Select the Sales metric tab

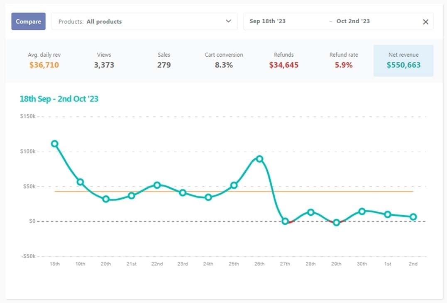164,60
